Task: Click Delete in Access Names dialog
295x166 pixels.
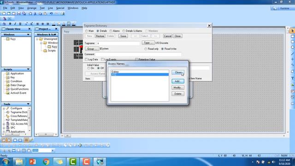Action: pos(178,94)
